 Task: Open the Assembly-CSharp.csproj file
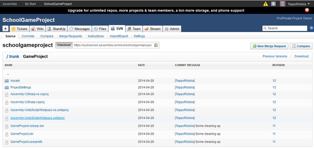[27, 102]
